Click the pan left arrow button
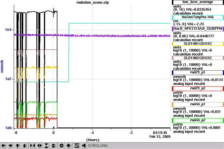Screen dimensions: 224x149 coord(3,146)
